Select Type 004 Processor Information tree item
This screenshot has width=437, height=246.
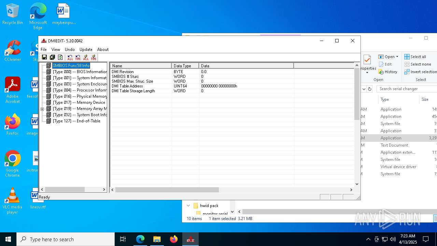[80, 90]
